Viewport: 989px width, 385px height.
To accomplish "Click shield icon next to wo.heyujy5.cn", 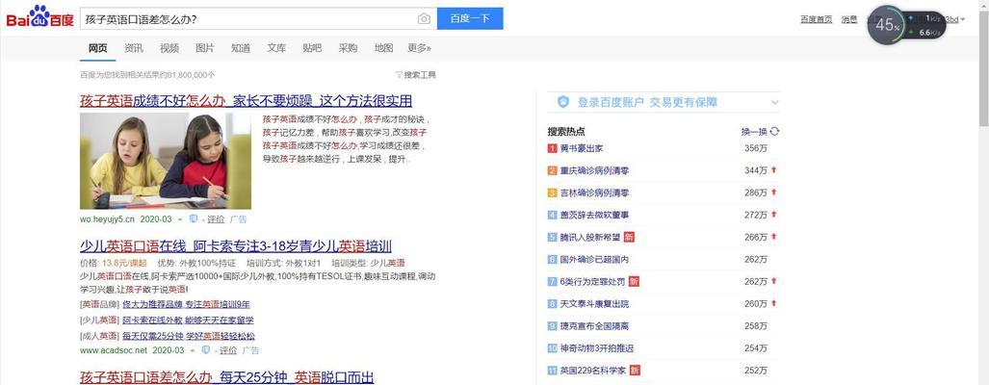I will click(194, 219).
